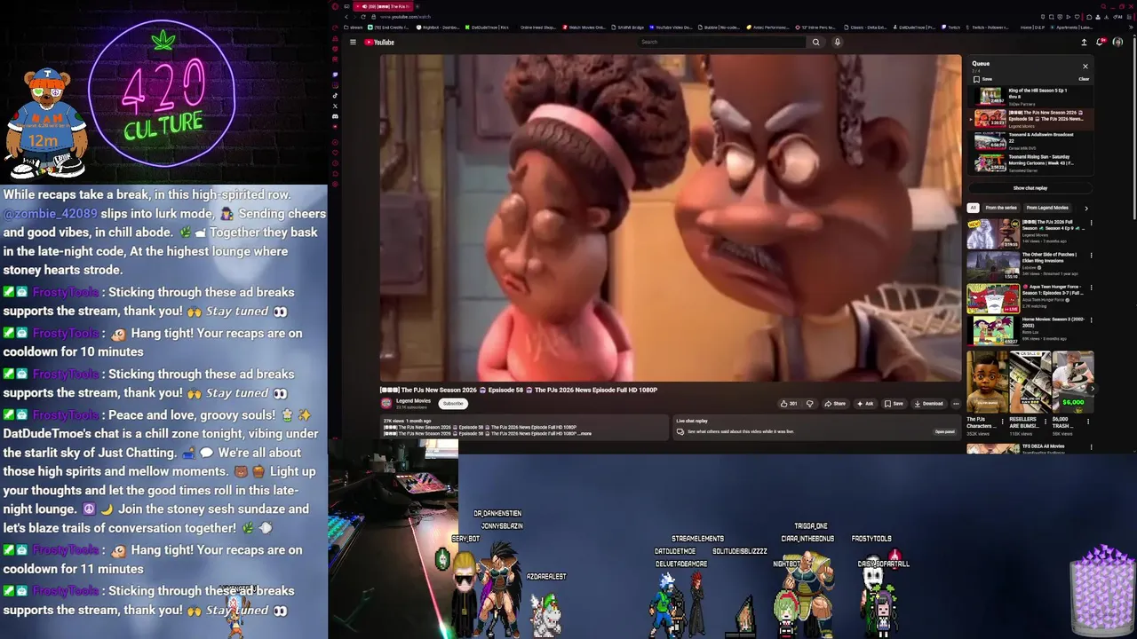Start a search with the magnifier icon
The width and height of the screenshot is (1137, 639).
[815, 42]
